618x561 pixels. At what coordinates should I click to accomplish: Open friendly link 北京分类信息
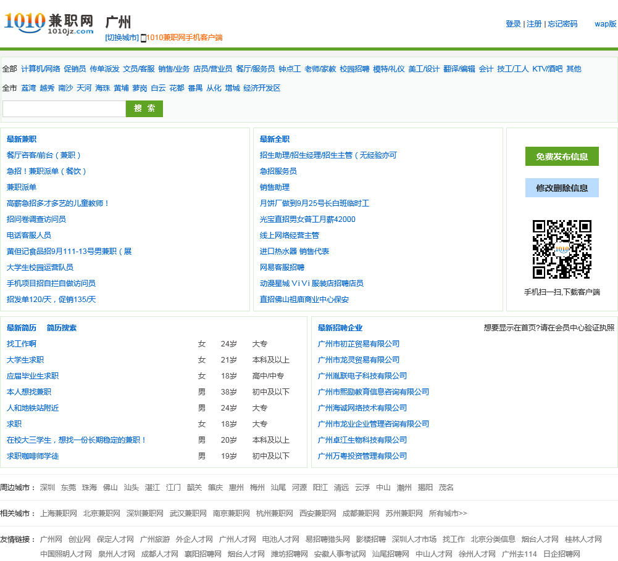(x=493, y=539)
